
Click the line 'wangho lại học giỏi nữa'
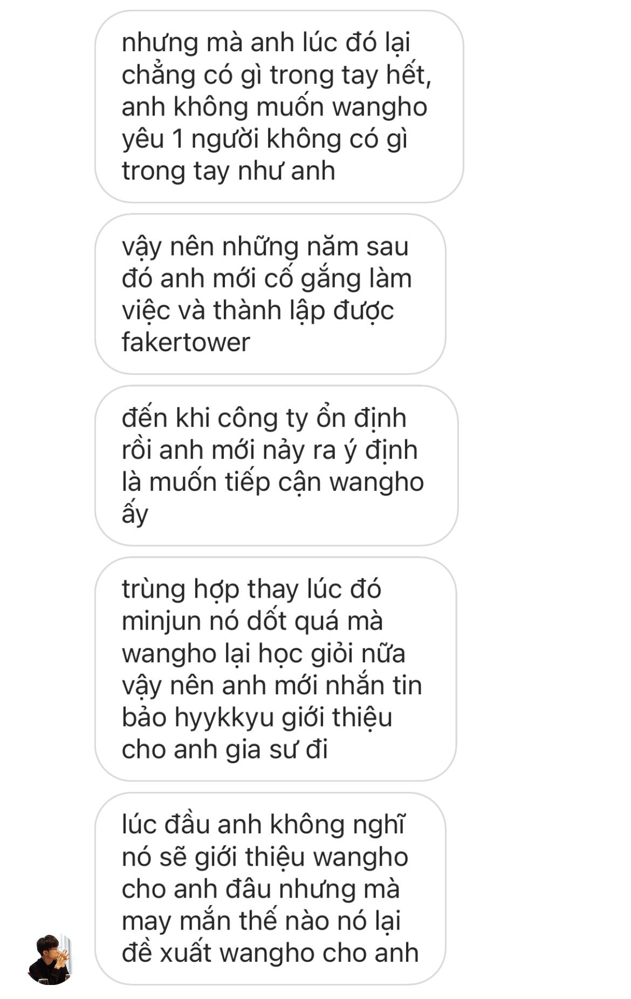coord(264,654)
